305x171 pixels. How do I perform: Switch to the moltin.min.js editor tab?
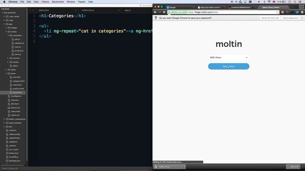pos(88,10)
